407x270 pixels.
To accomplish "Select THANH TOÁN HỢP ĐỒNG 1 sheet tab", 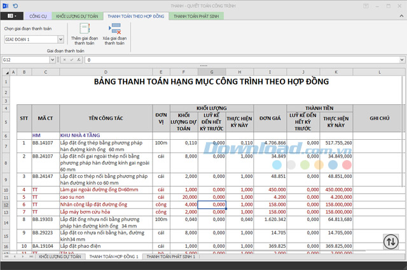I will pyautogui.click(x=114, y=257).
